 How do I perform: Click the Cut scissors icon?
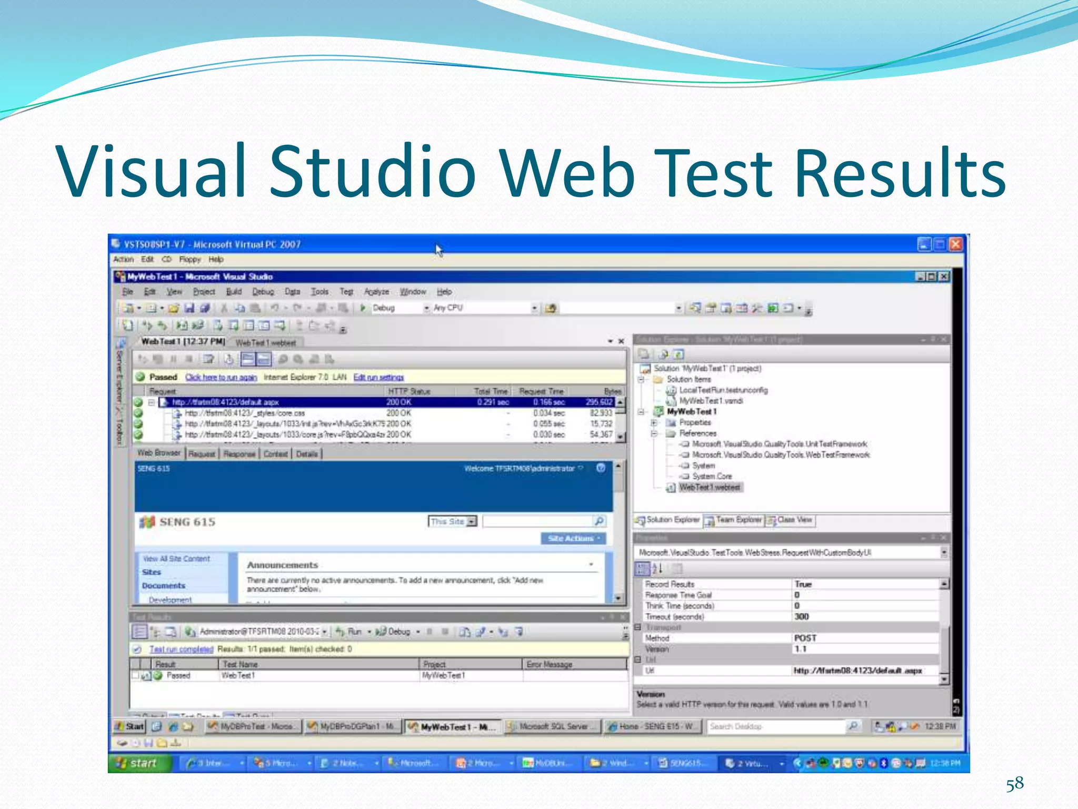224,308
